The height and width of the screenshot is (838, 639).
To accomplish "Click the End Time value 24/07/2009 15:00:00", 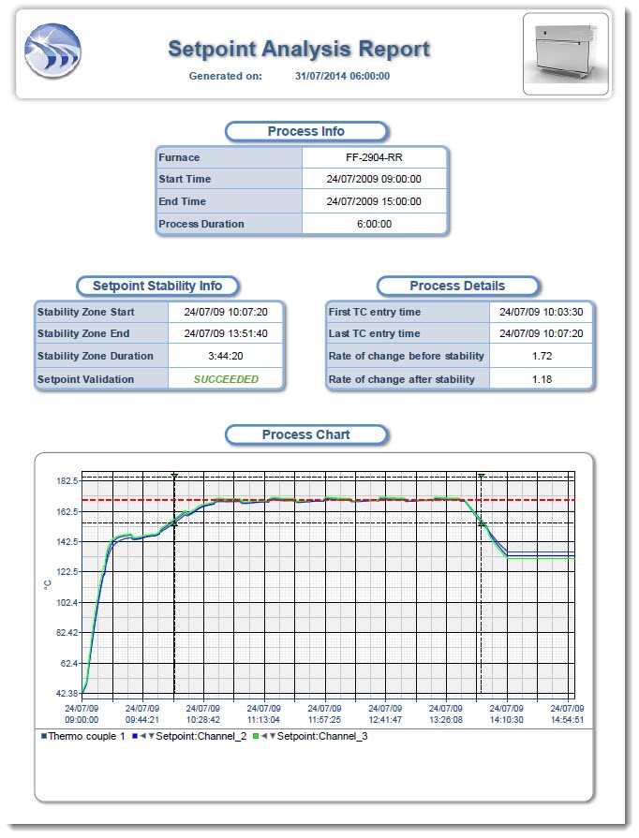I will (x=374, y=201).
